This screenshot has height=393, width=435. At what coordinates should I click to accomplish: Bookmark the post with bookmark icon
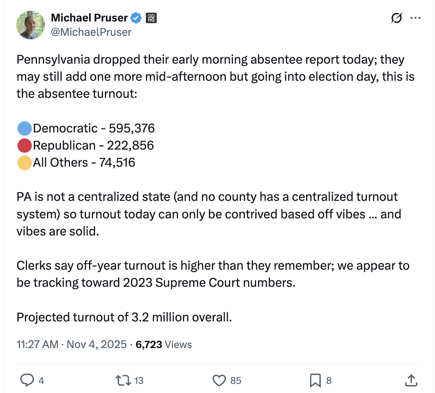[315, 380]
